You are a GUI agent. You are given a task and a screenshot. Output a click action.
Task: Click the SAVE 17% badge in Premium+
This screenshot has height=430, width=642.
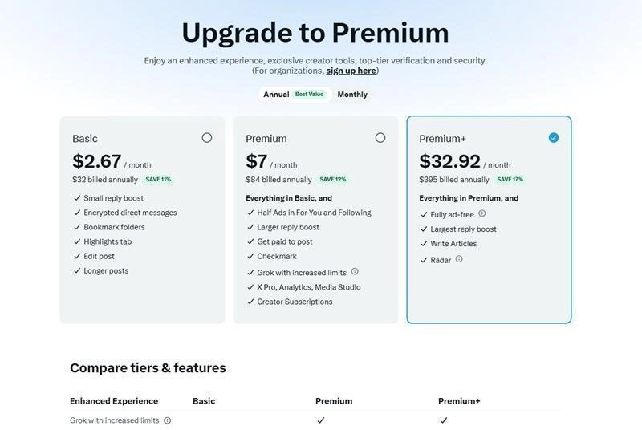click(x=510, y=180)
